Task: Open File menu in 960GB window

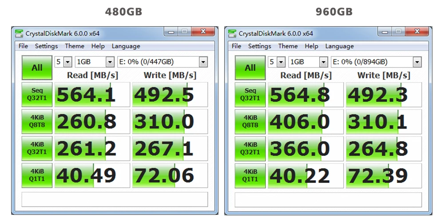Action: 237,46
